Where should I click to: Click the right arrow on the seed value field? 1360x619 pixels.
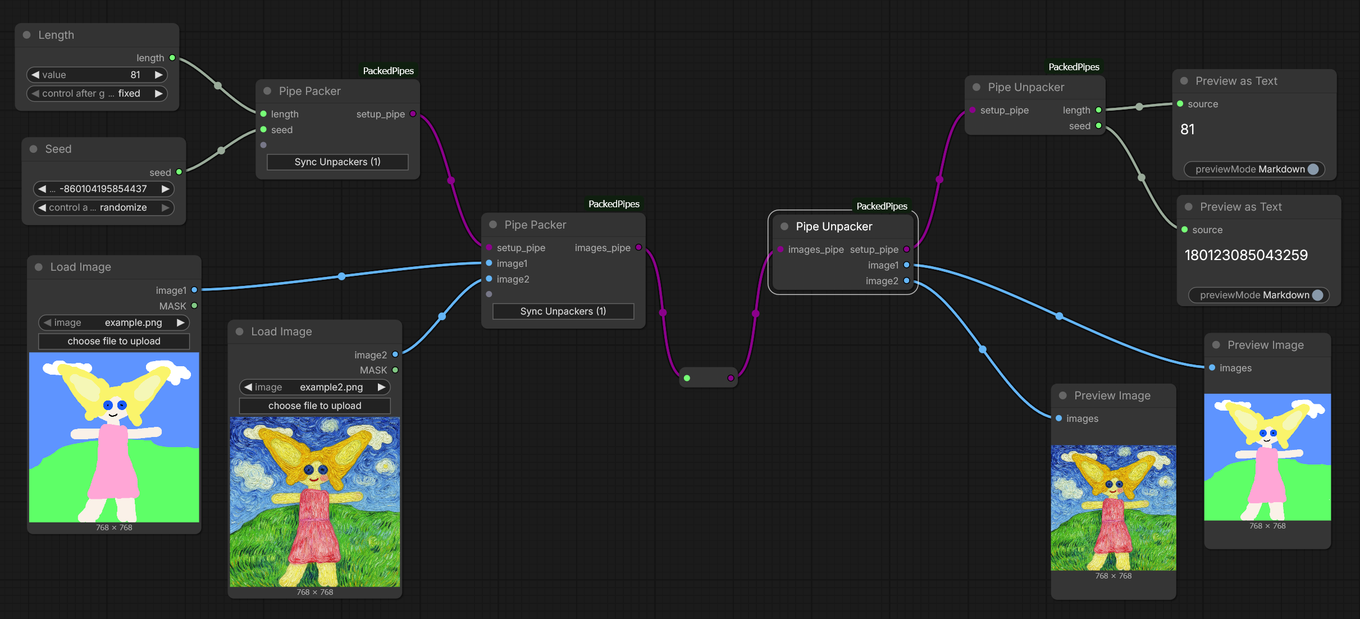pyautogui.click(x=166, y=189)
